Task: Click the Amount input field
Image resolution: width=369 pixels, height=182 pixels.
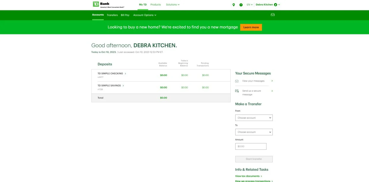Action: click(251, 146)
